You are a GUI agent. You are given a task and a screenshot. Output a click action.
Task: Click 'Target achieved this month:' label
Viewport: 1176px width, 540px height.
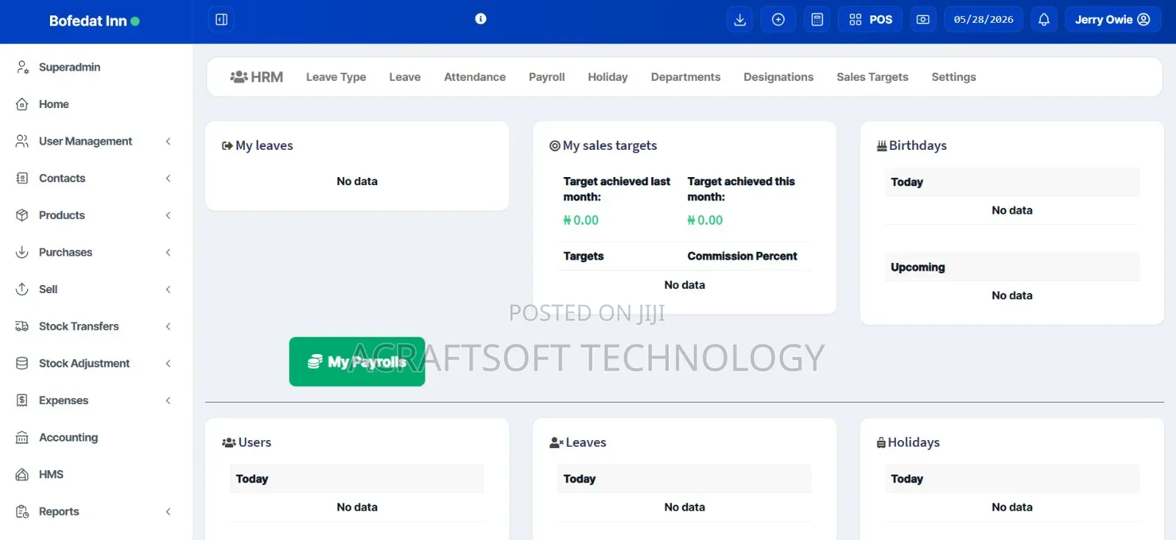coord(741,189)
